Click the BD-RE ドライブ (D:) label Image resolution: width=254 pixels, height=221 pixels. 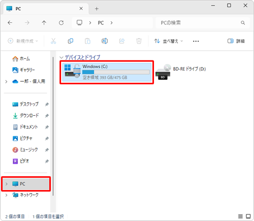click(x=189, y=69)
